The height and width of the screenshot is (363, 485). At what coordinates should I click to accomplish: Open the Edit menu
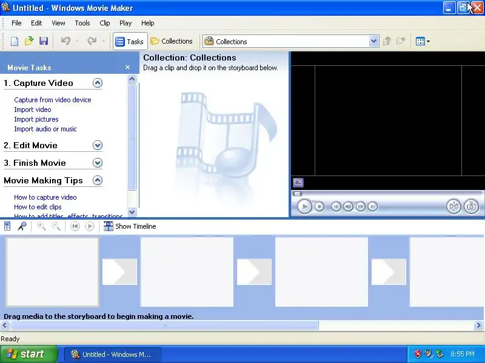(36, 23)
